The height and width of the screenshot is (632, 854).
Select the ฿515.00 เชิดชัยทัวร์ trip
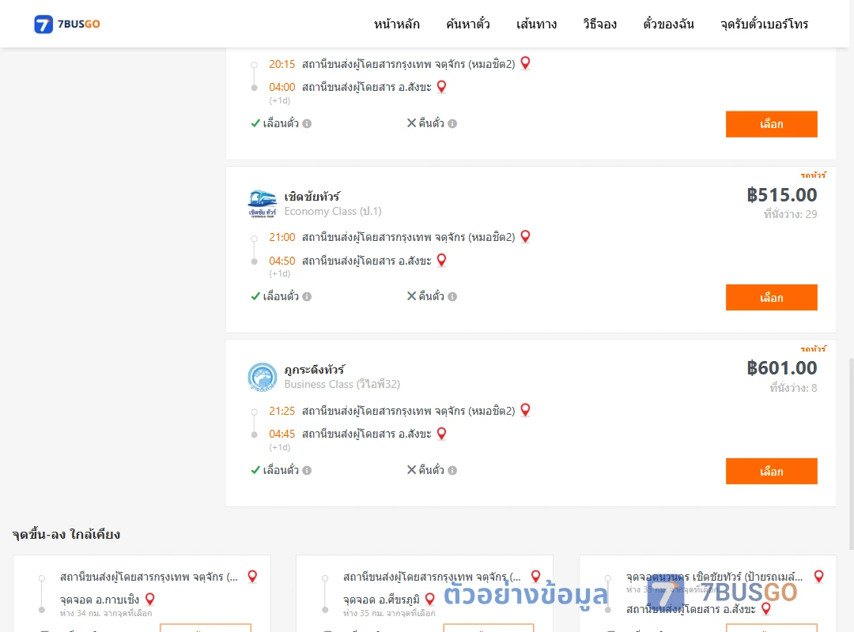click(771, 297)
